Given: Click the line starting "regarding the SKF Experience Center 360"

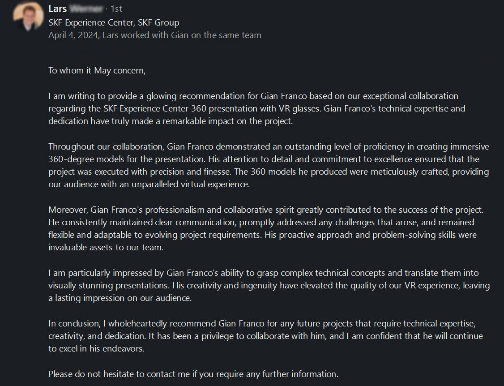Looking at the screenshot, I should coord(257,108).
